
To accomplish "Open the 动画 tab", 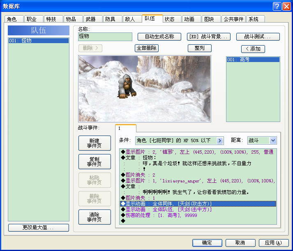I will tap(192, 19).
